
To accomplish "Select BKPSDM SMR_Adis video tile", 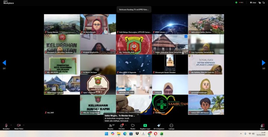I will pos(134,84).
